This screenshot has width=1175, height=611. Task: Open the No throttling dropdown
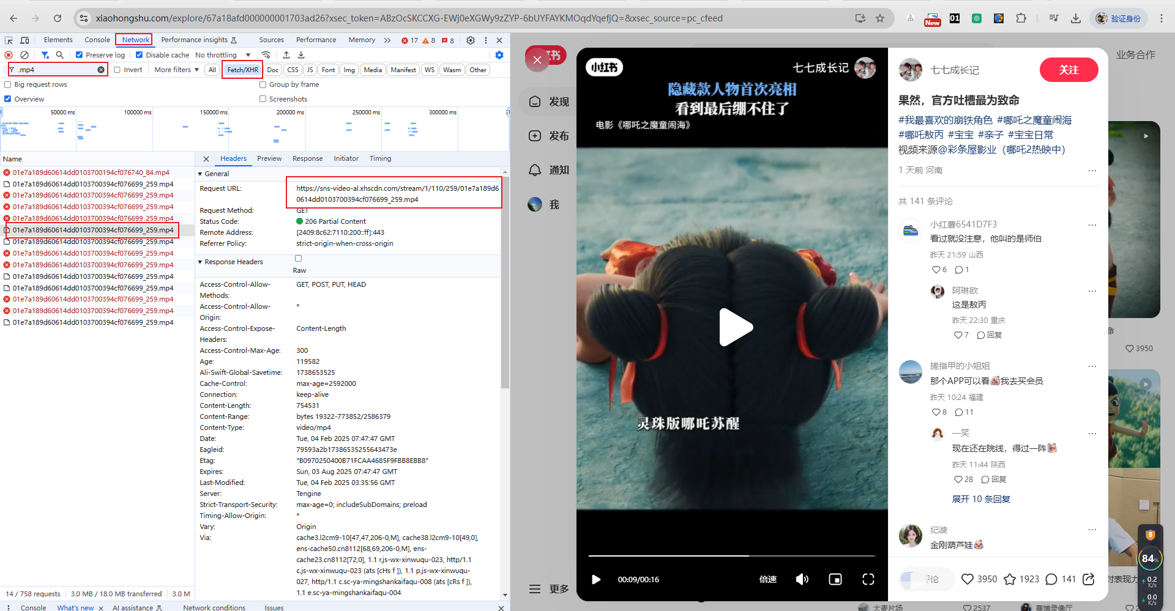coord(223,55)
